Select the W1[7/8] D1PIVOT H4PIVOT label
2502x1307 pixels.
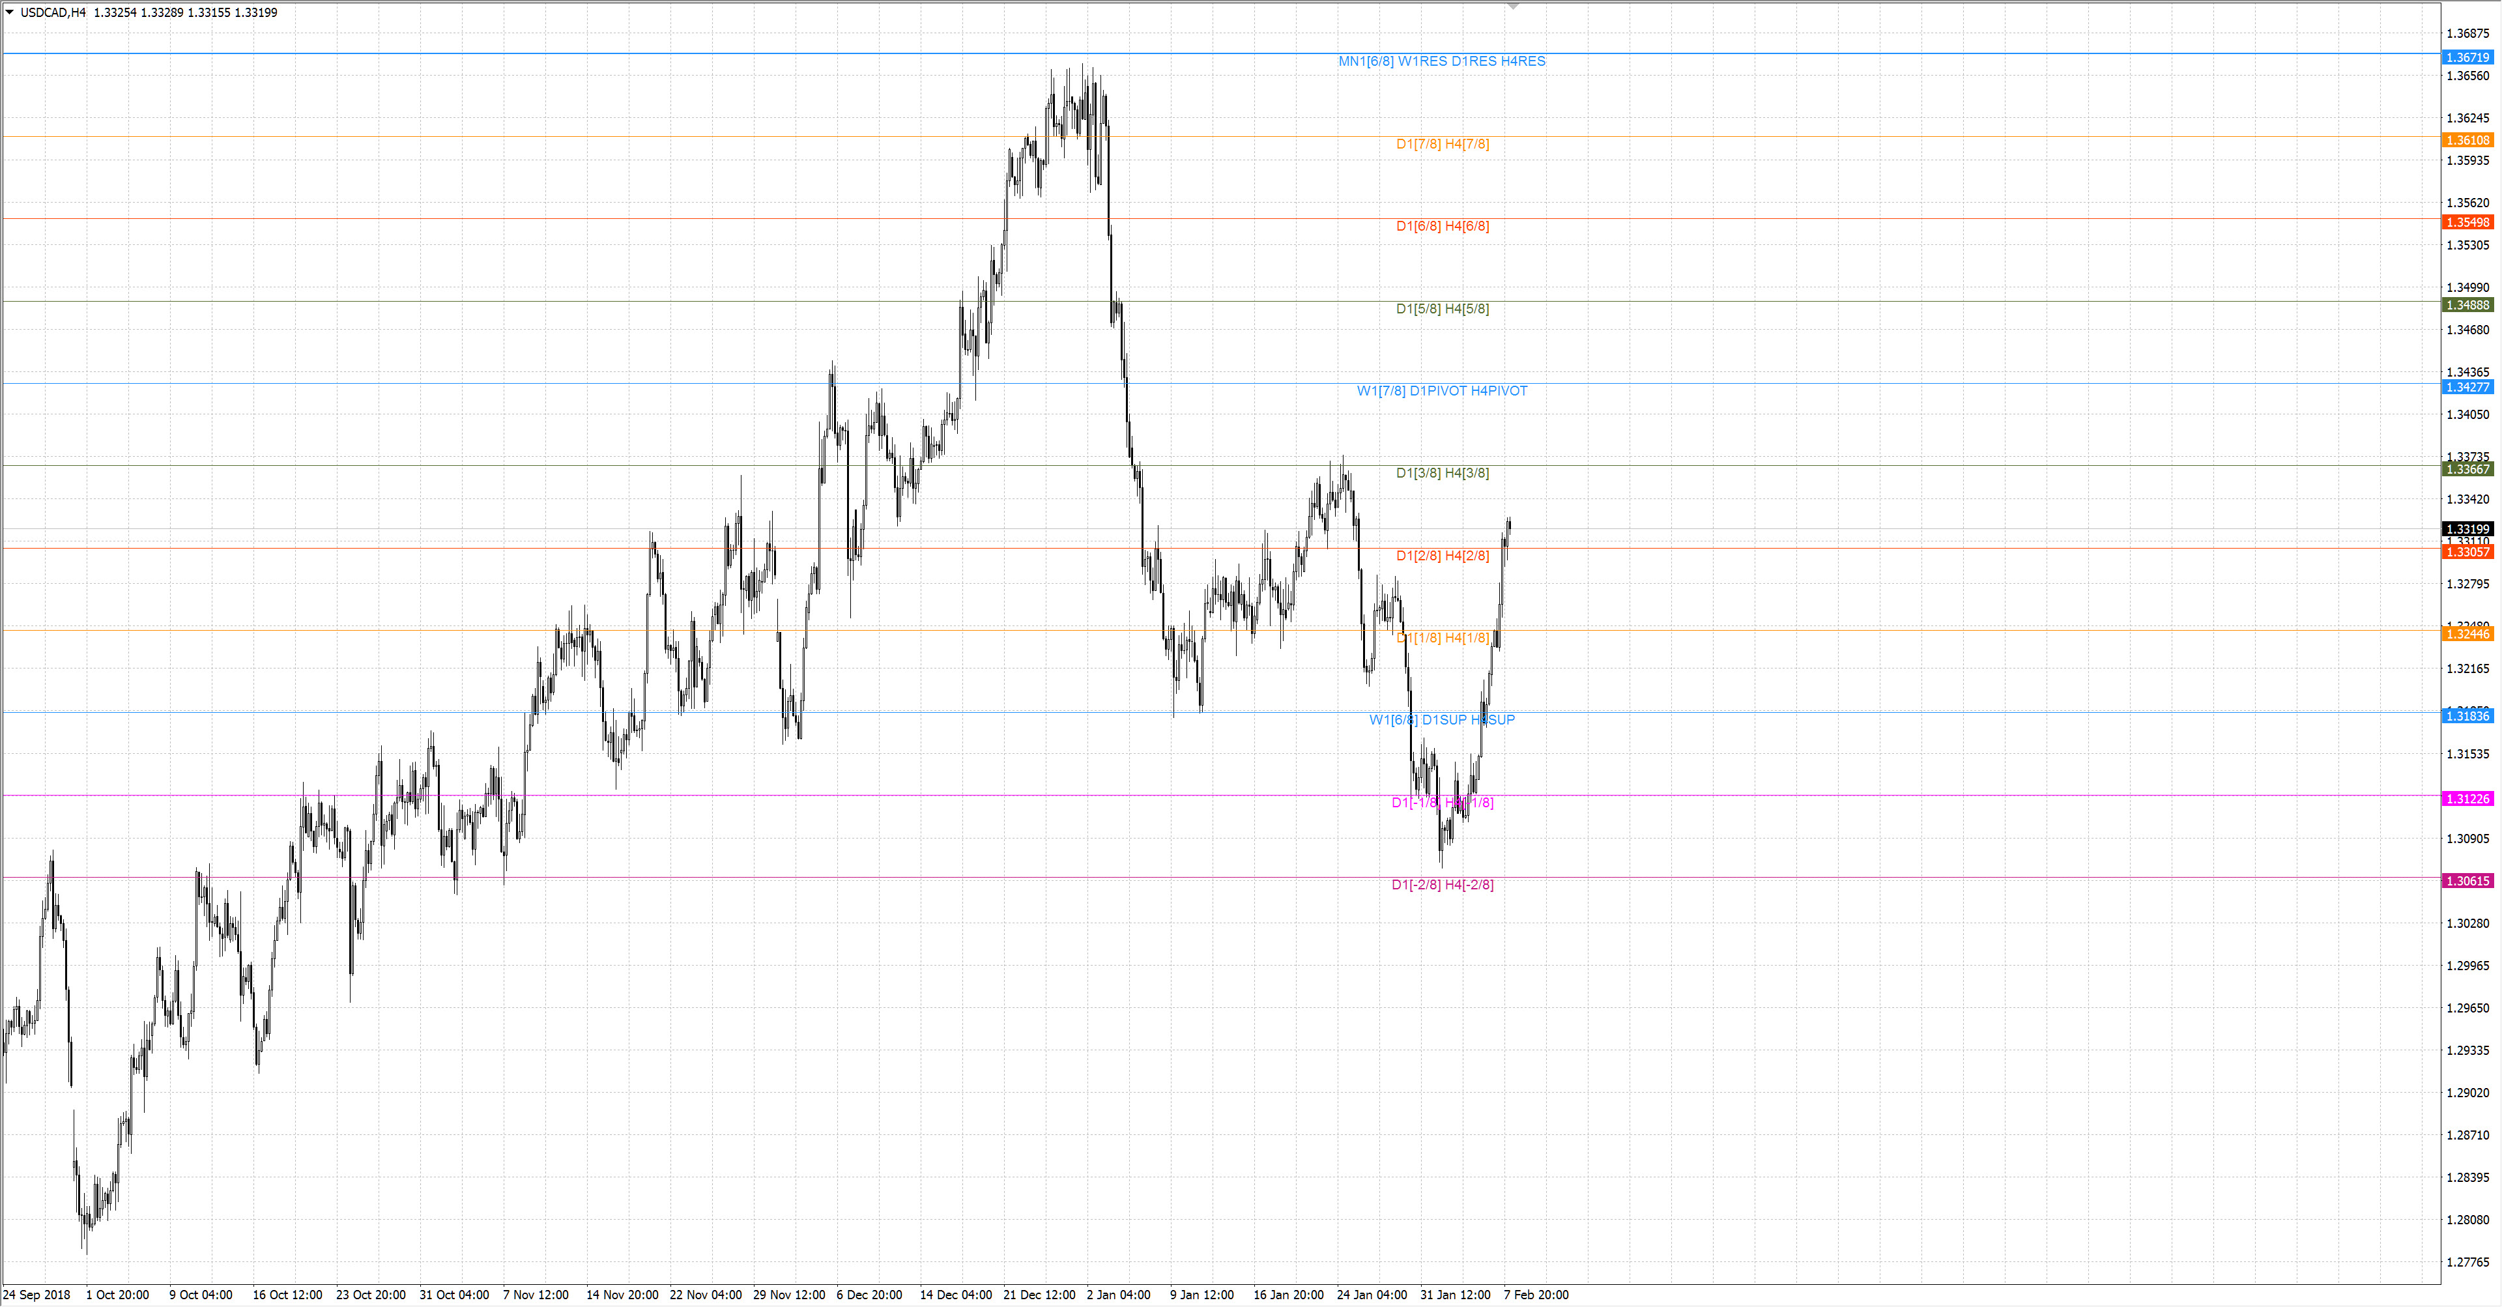pos(1441,390)
